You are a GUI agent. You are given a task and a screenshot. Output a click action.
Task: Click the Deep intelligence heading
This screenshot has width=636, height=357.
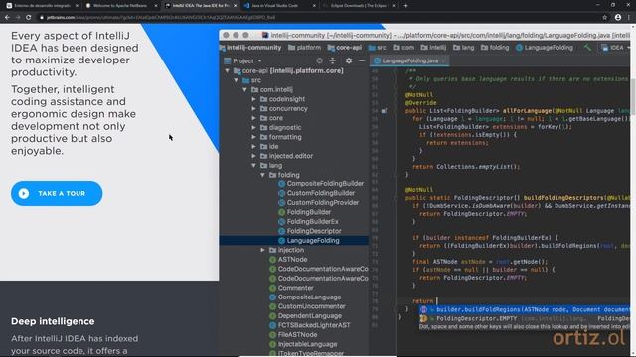53,321
